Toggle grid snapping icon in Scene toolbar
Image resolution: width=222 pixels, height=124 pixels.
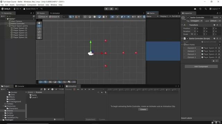coord(70,17)
